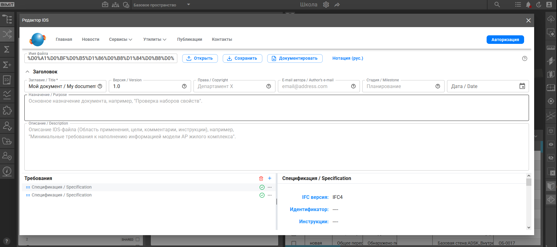Open the puzzle plugin sidebar icon
The height and width of the screenshot is (247, 557).
pyautogui.click(x=7, y=110)
